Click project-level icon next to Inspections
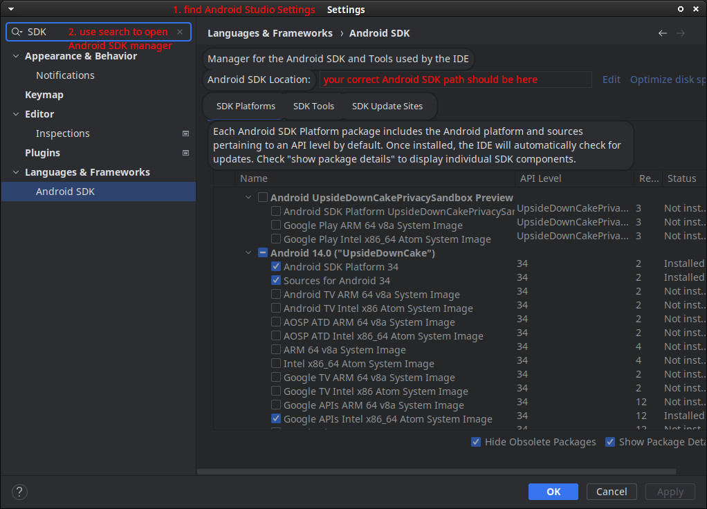The width and height of the screenshot is (707, 509). (x=185, y=133)
